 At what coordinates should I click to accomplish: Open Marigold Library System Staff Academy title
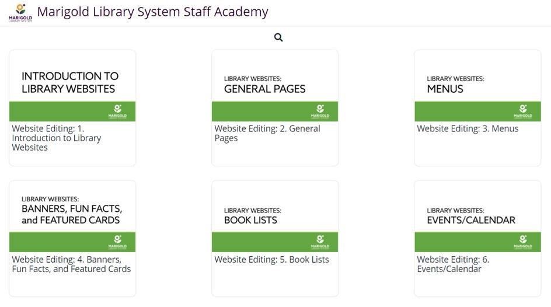coord(152,12)
